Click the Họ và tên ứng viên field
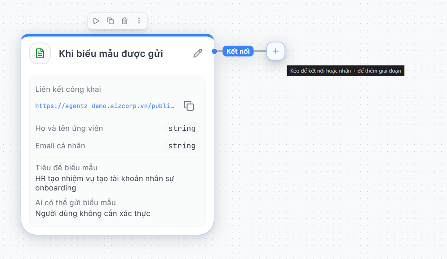The width and height of the screenshot is (447, 259). 69,128
